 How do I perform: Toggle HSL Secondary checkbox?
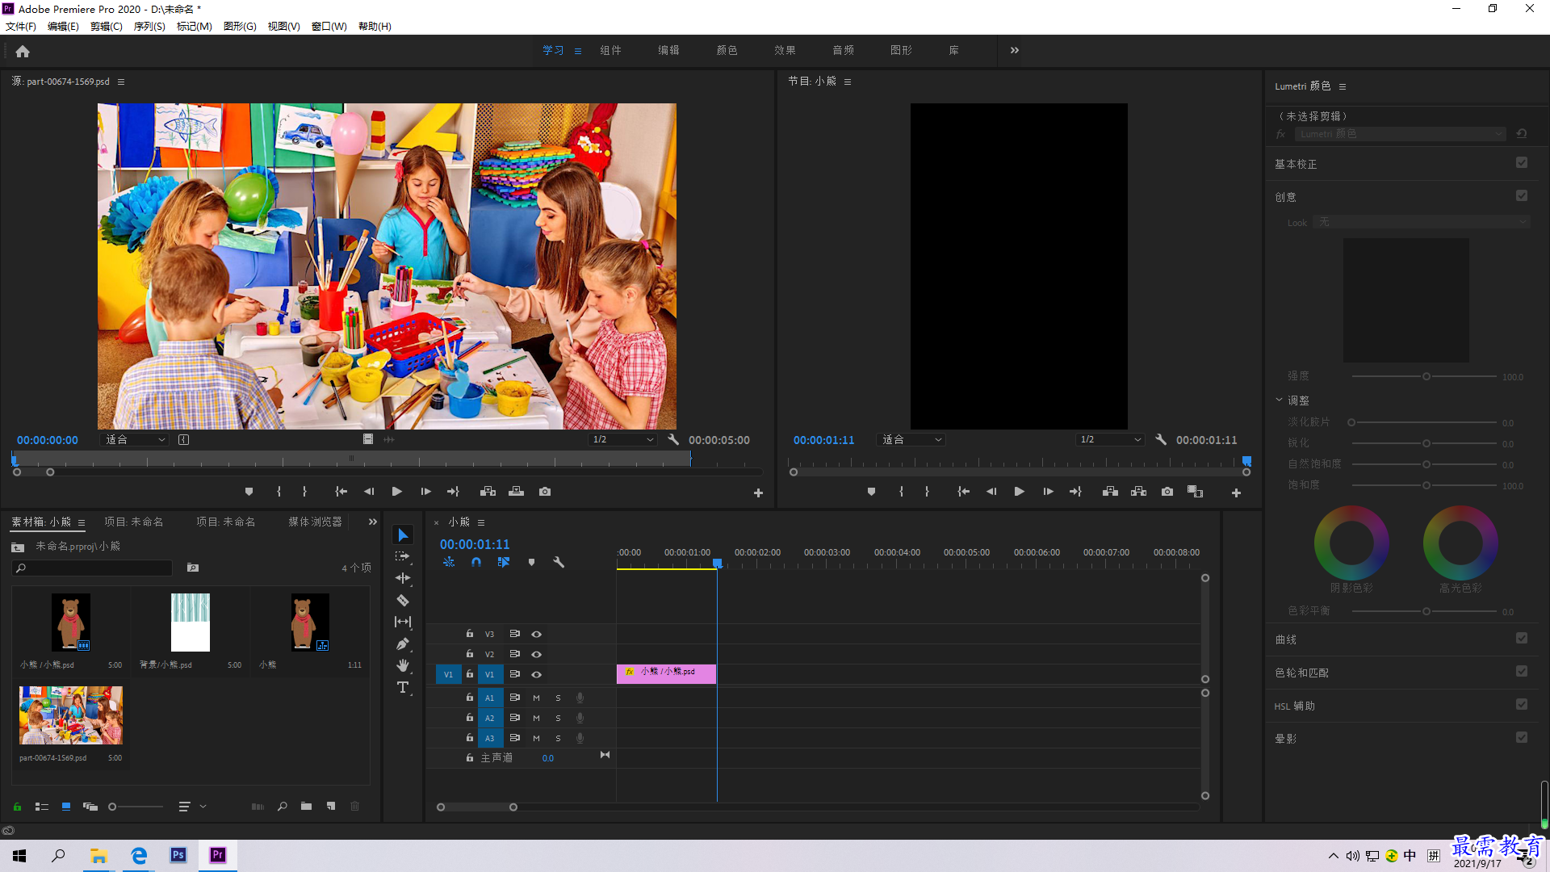point(1522,704)
